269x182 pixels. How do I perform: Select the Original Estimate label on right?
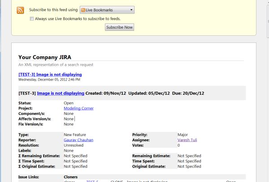[149, 166]
